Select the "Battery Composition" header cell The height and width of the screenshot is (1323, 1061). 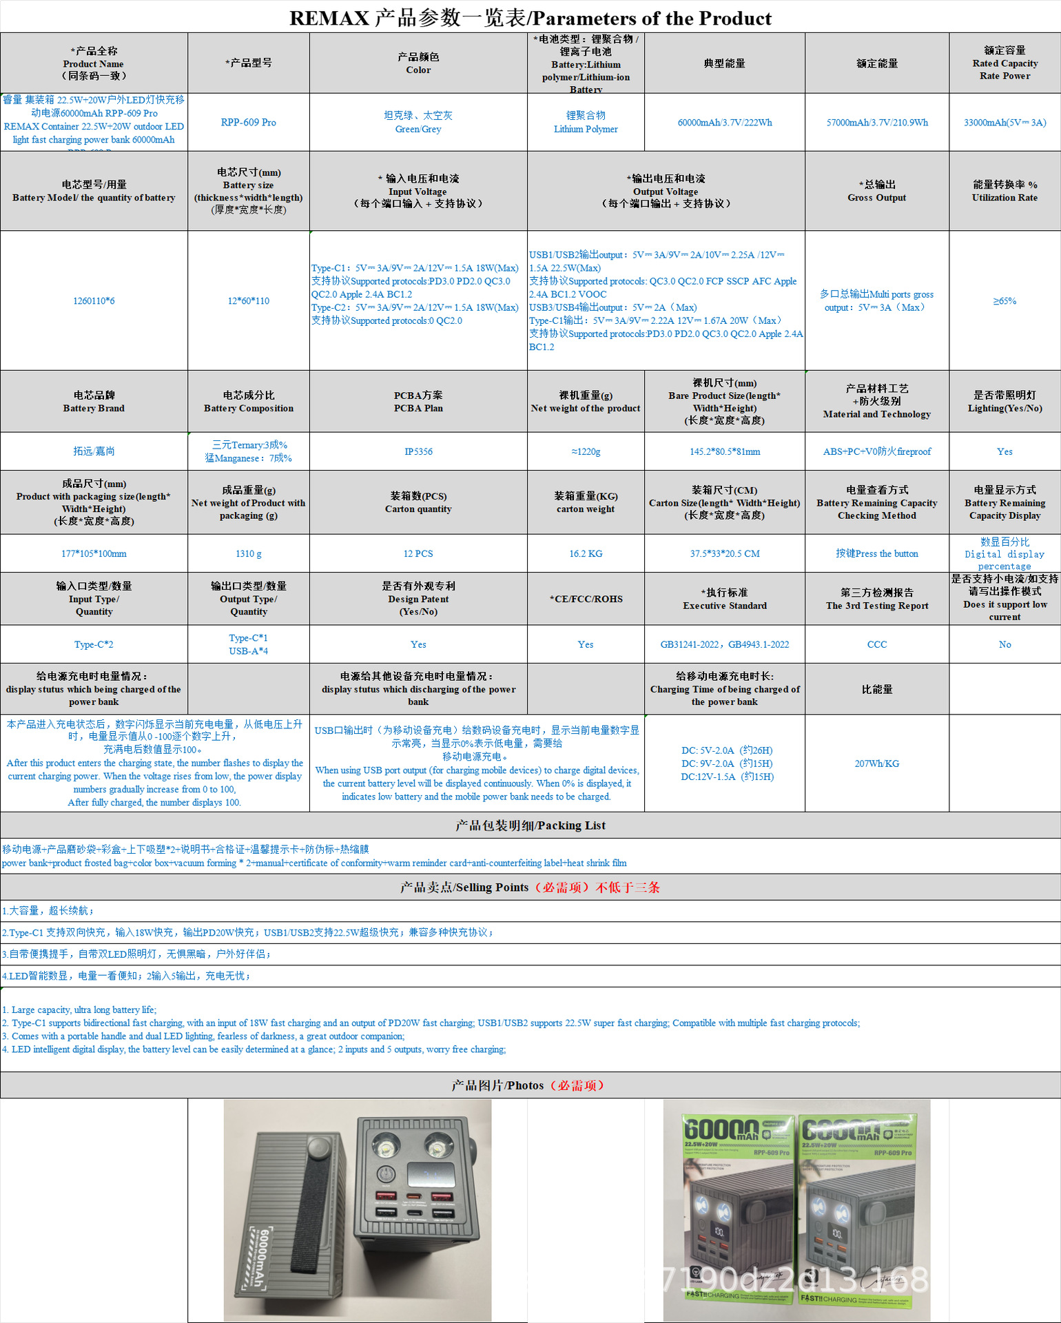coord(249,402)
